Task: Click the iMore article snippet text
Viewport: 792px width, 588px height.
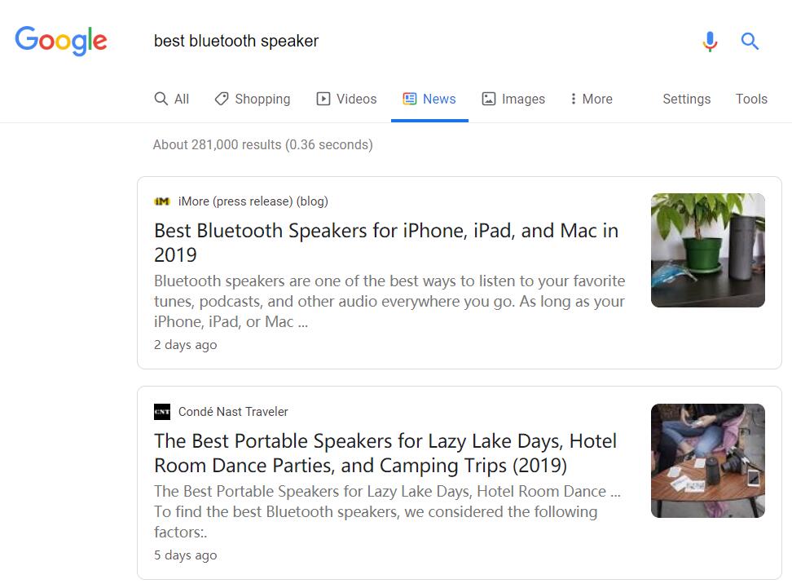Action: [389, 301]
